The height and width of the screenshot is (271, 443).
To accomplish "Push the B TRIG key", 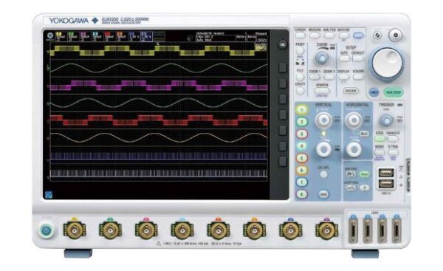I will [x=393, y=152].
